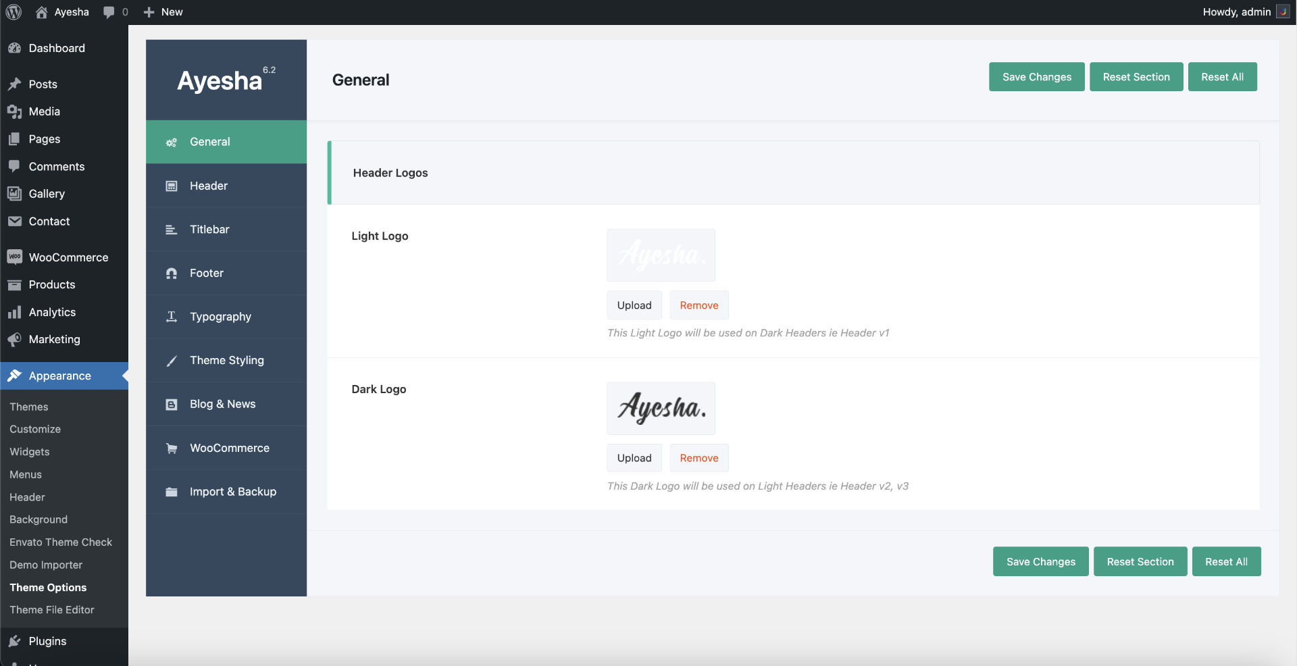
Task: Open Media library via its sidebar icon
Action: 14,111
